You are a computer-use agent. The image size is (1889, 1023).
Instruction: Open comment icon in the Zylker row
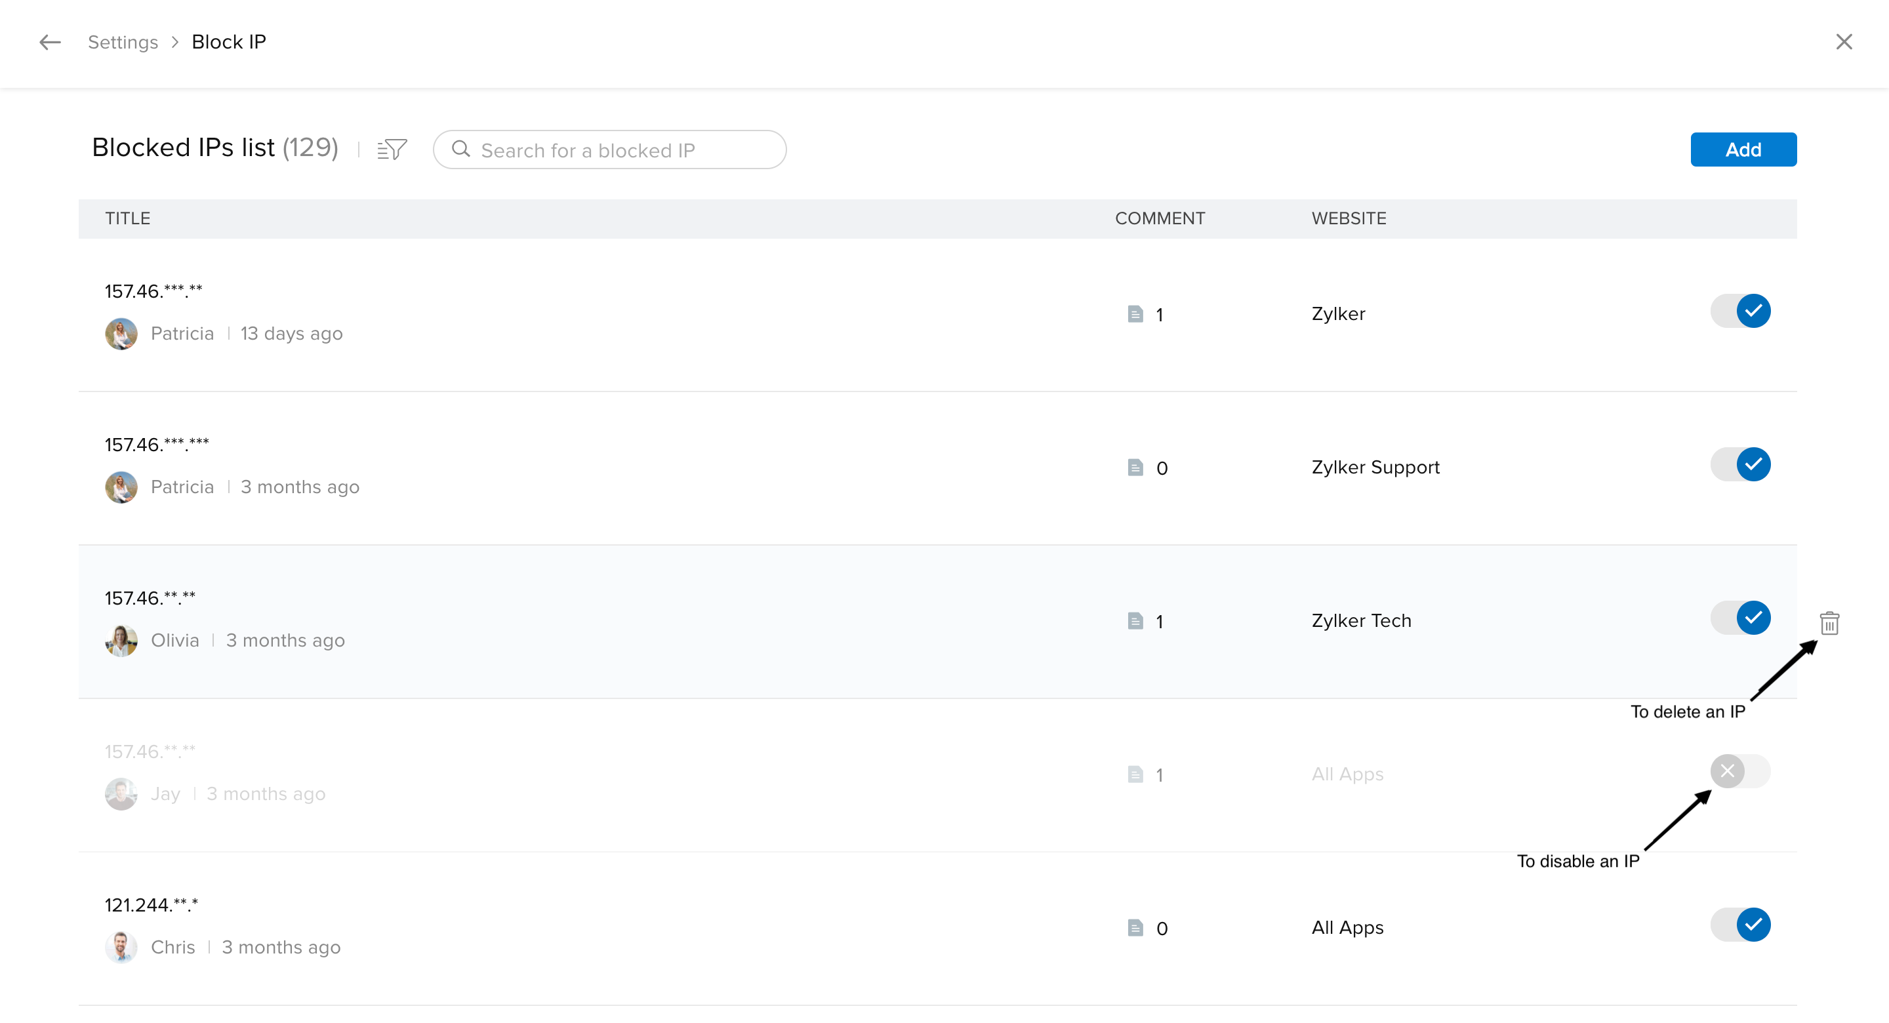point(1135,314)
